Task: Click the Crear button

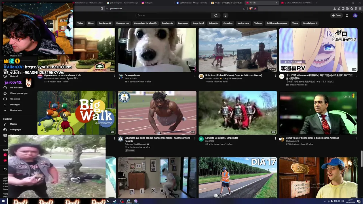Action: 336,15
